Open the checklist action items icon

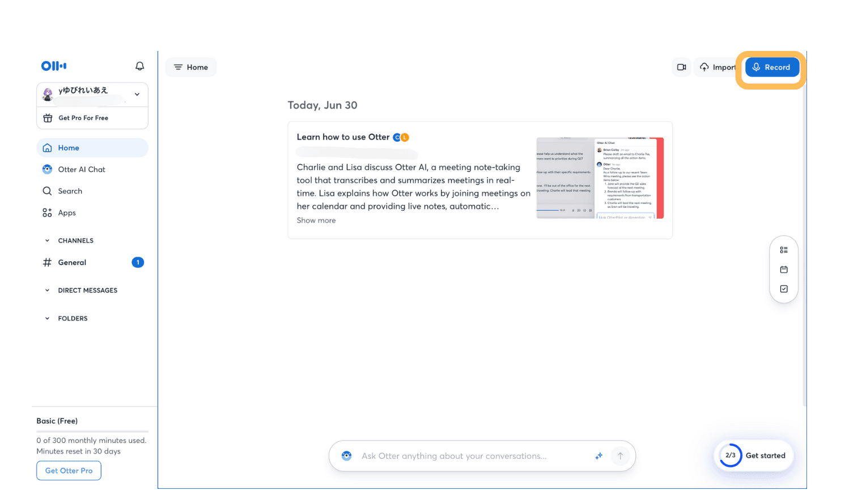784,289
